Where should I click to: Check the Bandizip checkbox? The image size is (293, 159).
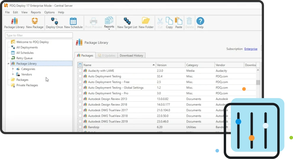click(x=80, y=127)
